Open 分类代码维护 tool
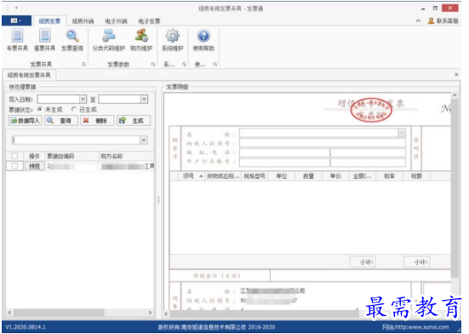Screen dimensions: 469x334 (109, 40)
